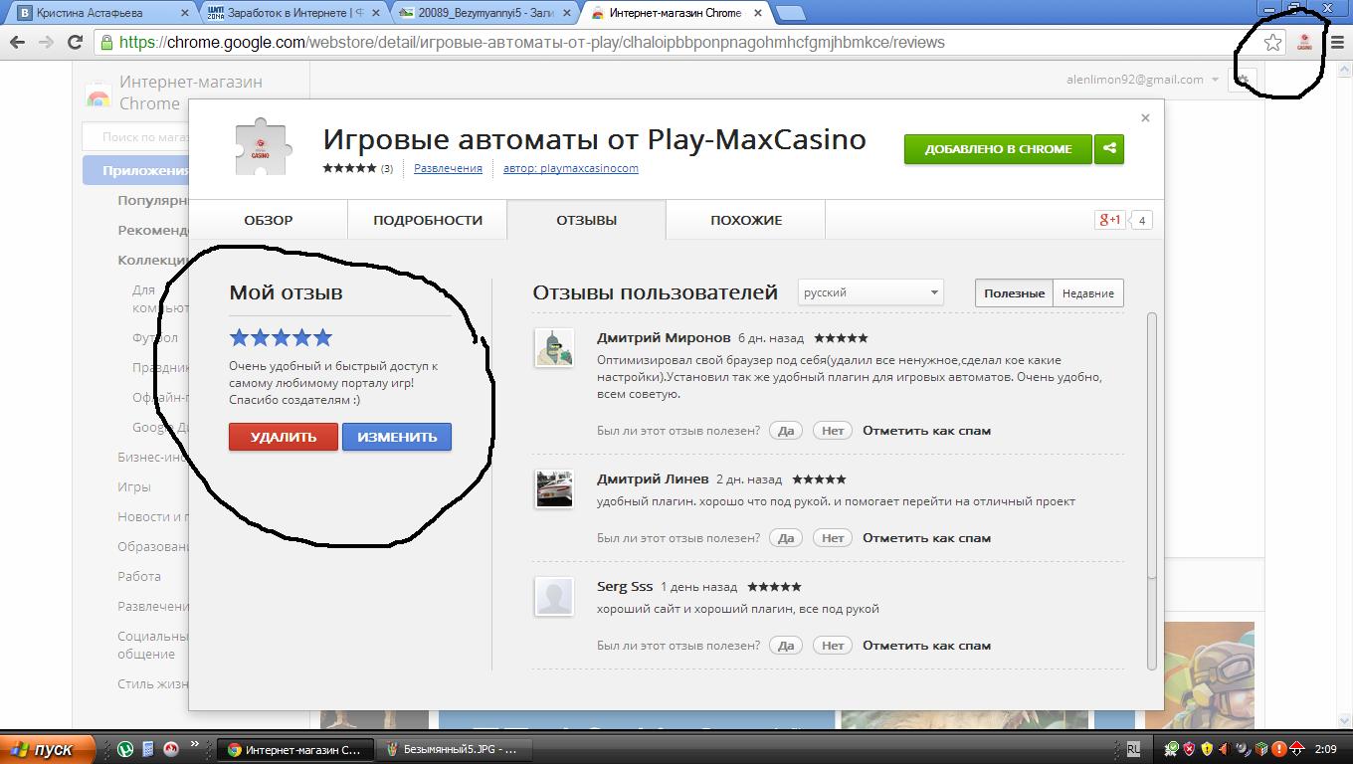This screenshot has width=1353, height=764.
Task: Go back with the browser back arrow
Action: pyautogui.click(x=17, y=42)
